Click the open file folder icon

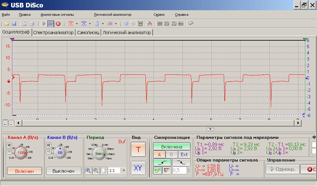[x=7, y=24]
